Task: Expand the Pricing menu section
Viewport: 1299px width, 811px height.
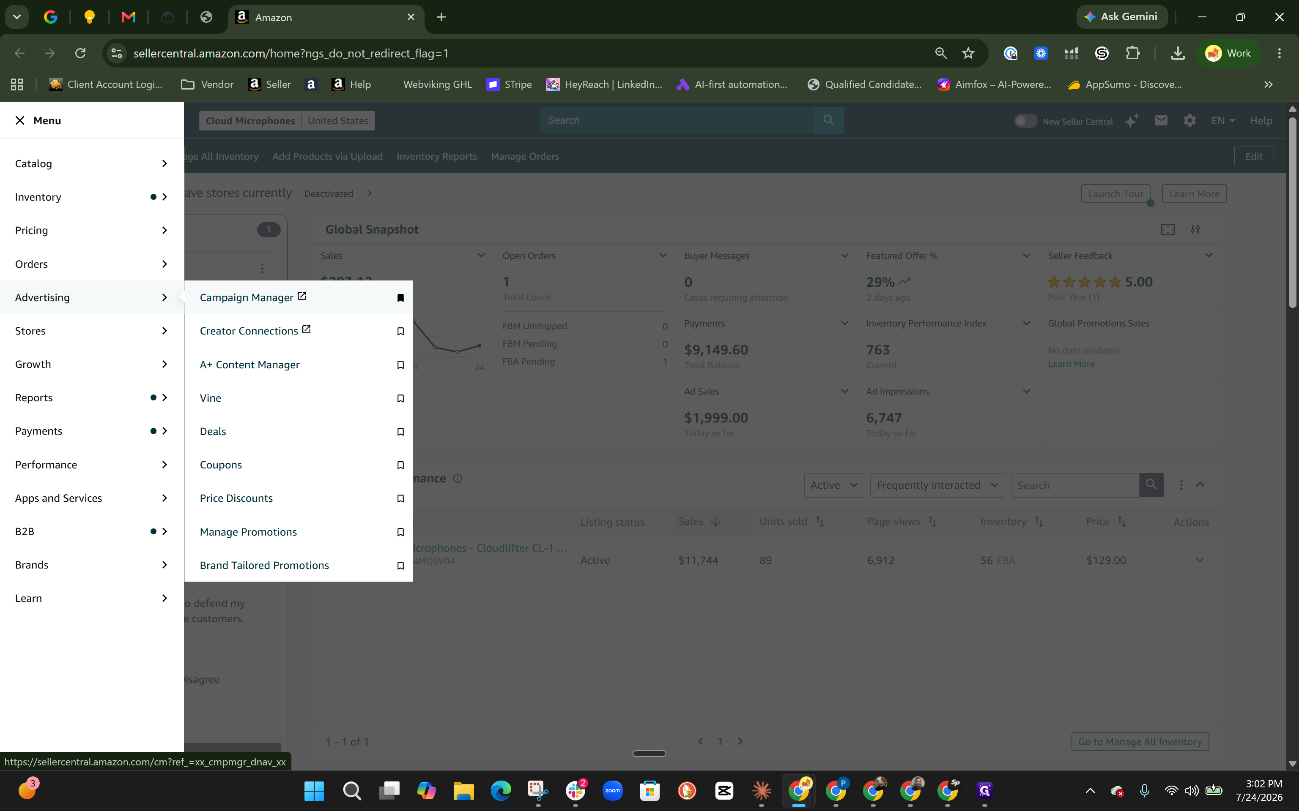Action: pos(92,230)
